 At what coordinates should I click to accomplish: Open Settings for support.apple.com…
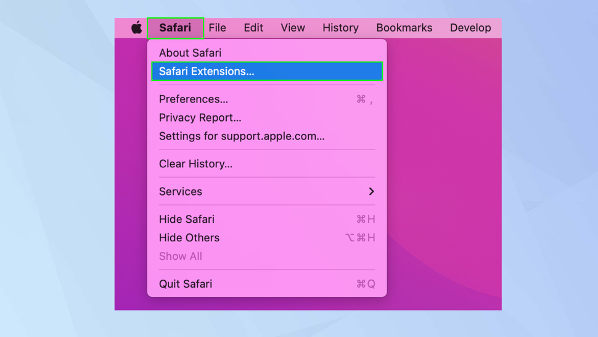pyautogui.click(x=267, y=136)
